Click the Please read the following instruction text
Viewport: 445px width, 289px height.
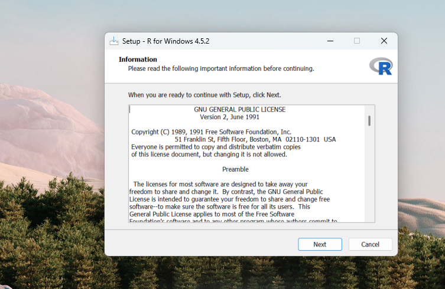pyautogui.click(x=221, y=68)
